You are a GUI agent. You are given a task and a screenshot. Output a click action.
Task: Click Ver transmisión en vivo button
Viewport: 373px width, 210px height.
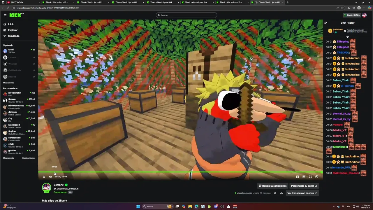[302, 193]
